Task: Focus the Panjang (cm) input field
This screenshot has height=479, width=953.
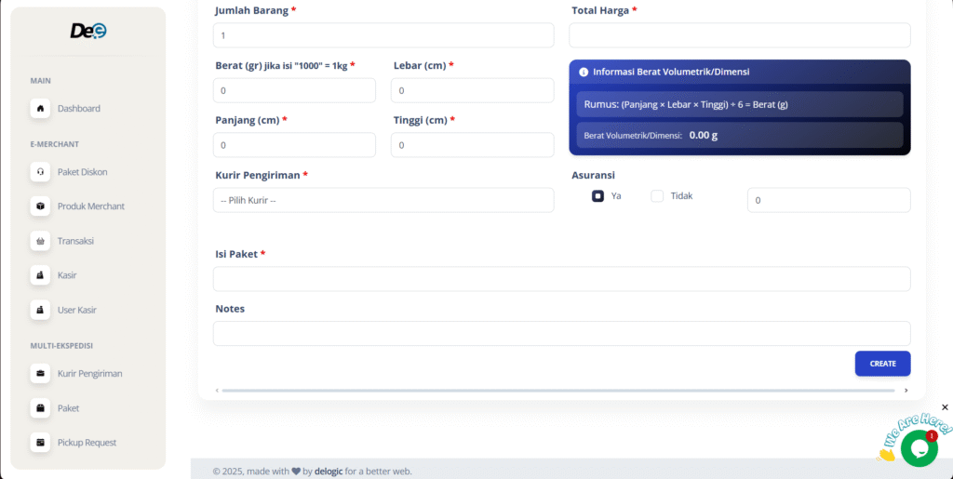Action: pyautogui.click(x=294, y=145)
